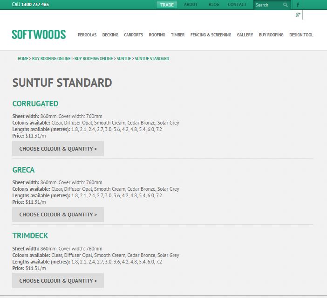Click the Suntuf Standard breadcrumb
Screen dimensions: 327x298
tap(152, 59)
